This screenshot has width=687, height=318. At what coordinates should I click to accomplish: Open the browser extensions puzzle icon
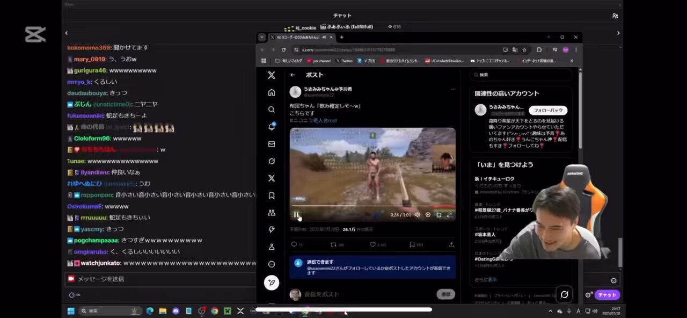click(539, 49)
